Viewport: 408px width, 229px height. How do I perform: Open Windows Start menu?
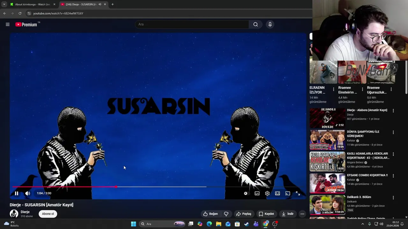coord(134,224)
